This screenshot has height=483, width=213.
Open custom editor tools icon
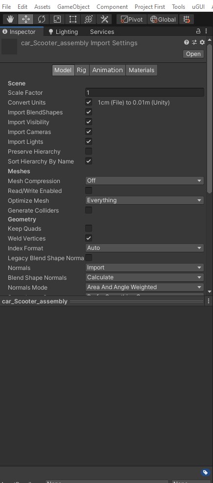click(x=104, y=20)
